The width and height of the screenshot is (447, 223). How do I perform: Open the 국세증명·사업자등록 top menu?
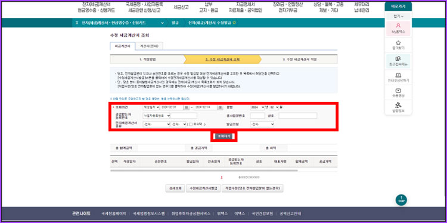(x=144, y=7)
